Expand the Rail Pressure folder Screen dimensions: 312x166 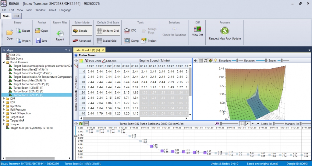[4, 110]
